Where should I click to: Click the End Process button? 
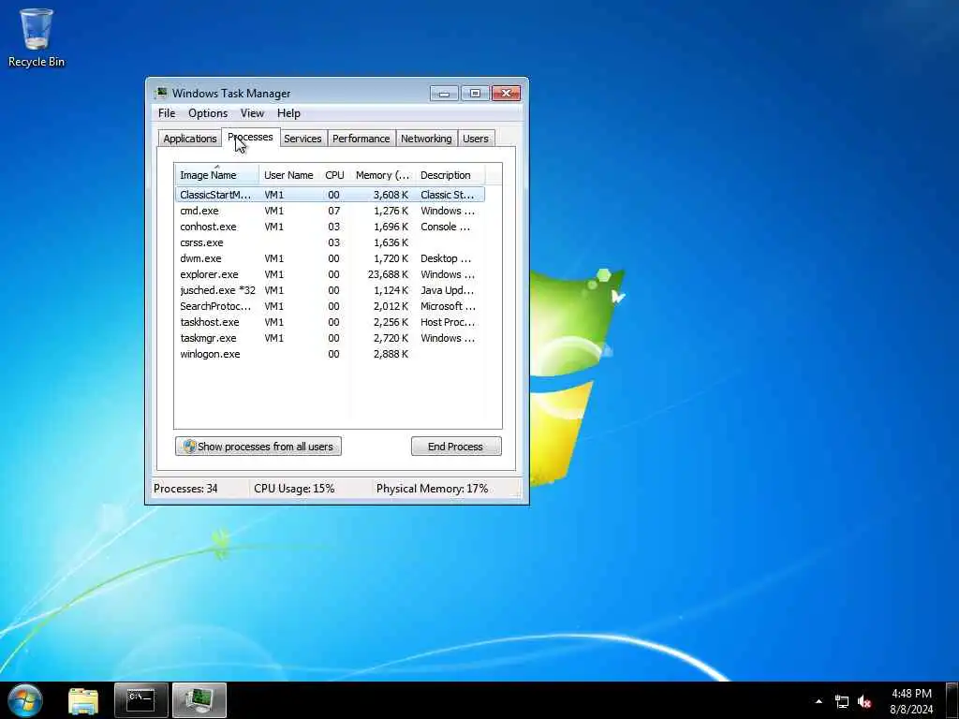[x=456, y=447]
